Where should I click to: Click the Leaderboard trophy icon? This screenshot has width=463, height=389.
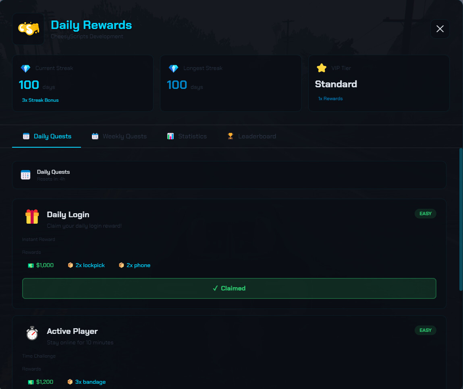click(230, 136)
